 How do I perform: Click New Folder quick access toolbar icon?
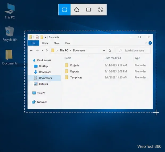[x=42, y=37]
